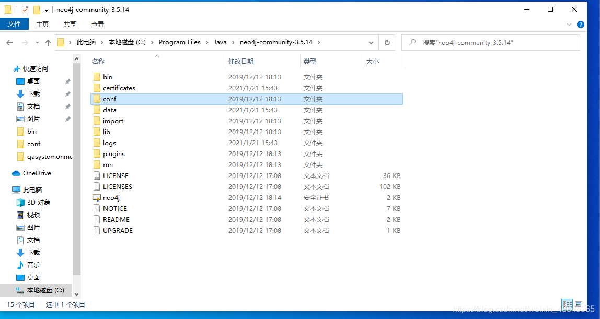Select the logs folder icon
The image size is (600, 319).
[x=97, y=143]
